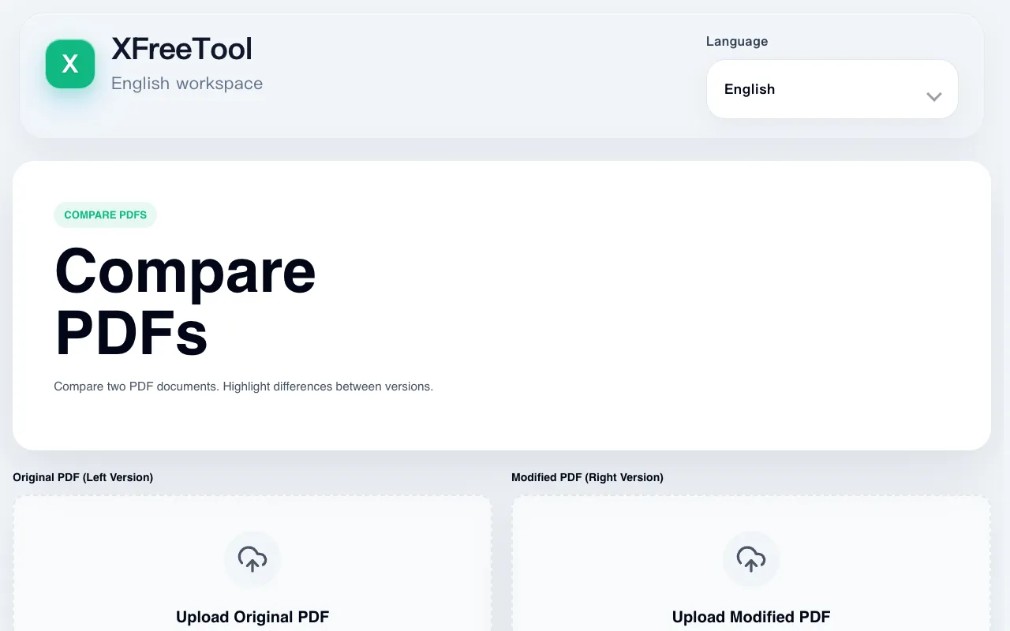Click the green XFreeTool X logo
Viewport: 1010px width, 631px height.
coord(70,64)
